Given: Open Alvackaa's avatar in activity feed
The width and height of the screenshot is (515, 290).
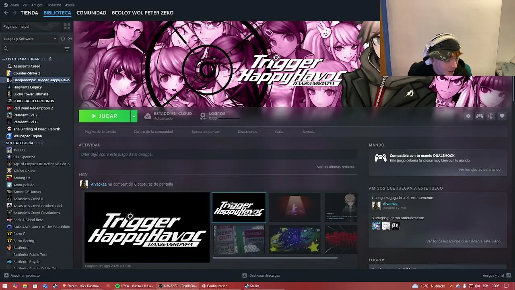Looking at the screenshot, I should pyautogui.click(x=84, y=184).
